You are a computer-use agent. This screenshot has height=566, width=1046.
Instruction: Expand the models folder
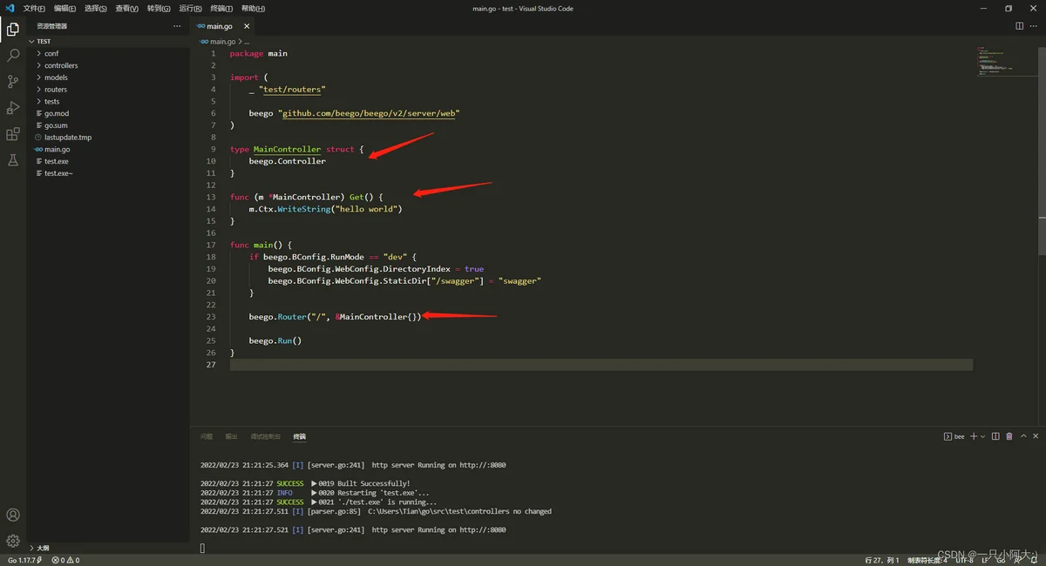[x=108, y=77]
